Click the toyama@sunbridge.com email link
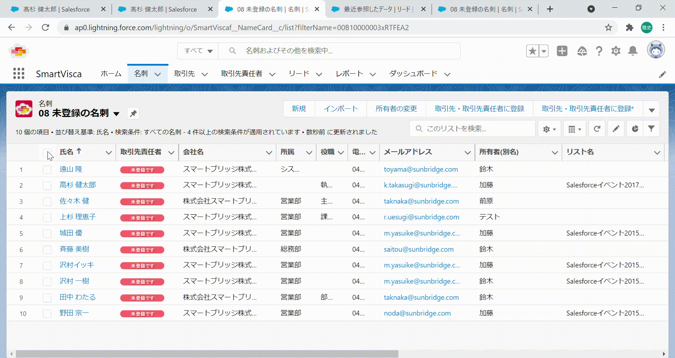Viewport: 675px width, 358px height. [x=421, y=169]
